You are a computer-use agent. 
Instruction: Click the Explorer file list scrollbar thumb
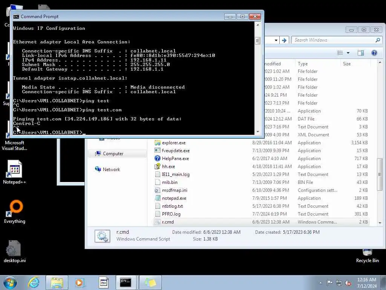pyautogui.click(x=380, y=174)
